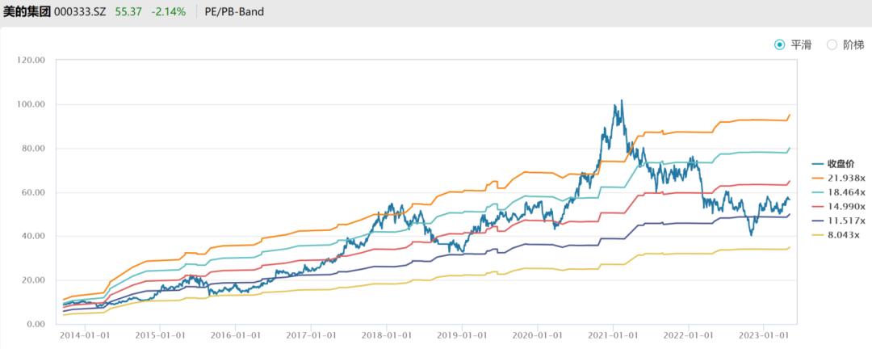
Task: Select the 平滑 radio button
Action: coord(780,45)
